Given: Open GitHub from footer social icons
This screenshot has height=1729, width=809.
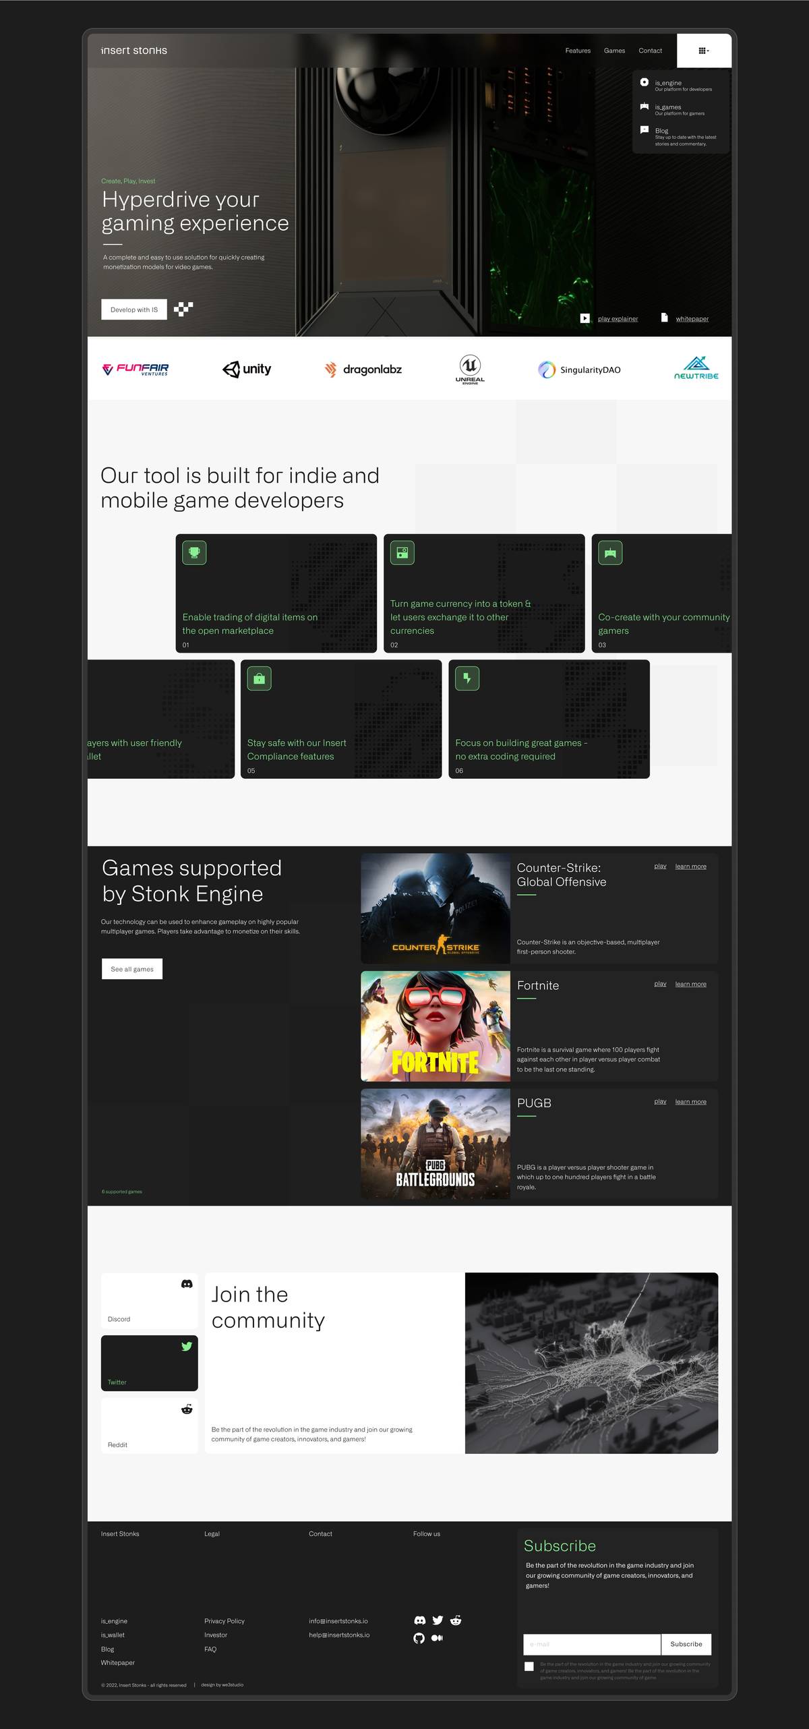Looking at the screenshot, I should 419,1638.
